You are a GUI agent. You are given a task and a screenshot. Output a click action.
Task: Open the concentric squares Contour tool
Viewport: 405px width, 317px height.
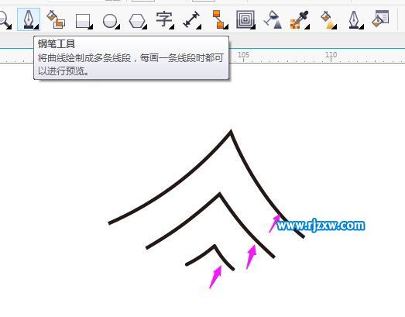(245, 19)
